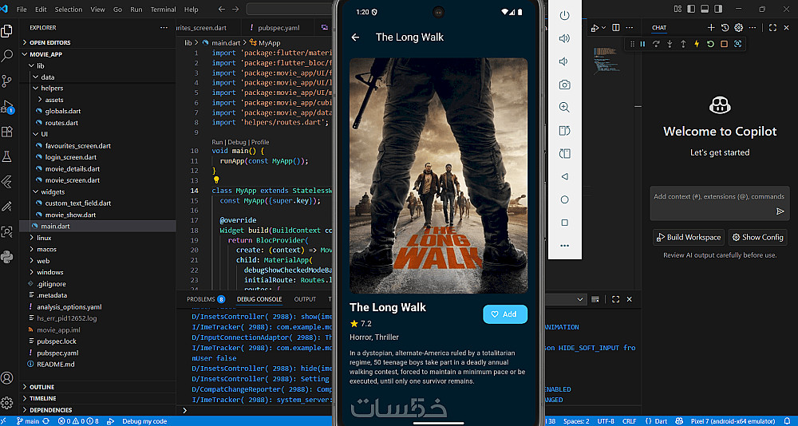Open the emulator extended controls (three dots)

[564, 246]
